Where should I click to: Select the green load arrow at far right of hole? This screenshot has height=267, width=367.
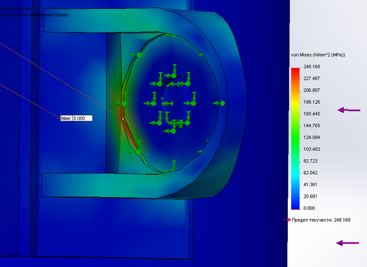click(x=218, y=103)
